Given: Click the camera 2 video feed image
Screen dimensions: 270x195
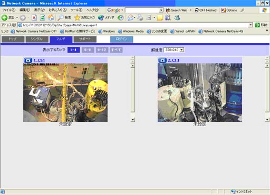Looking at the screenshot, I should (200, 93).
